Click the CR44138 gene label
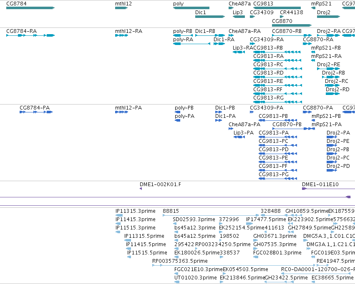The height and width of the screenshot is (284, 355). (291, 12)
